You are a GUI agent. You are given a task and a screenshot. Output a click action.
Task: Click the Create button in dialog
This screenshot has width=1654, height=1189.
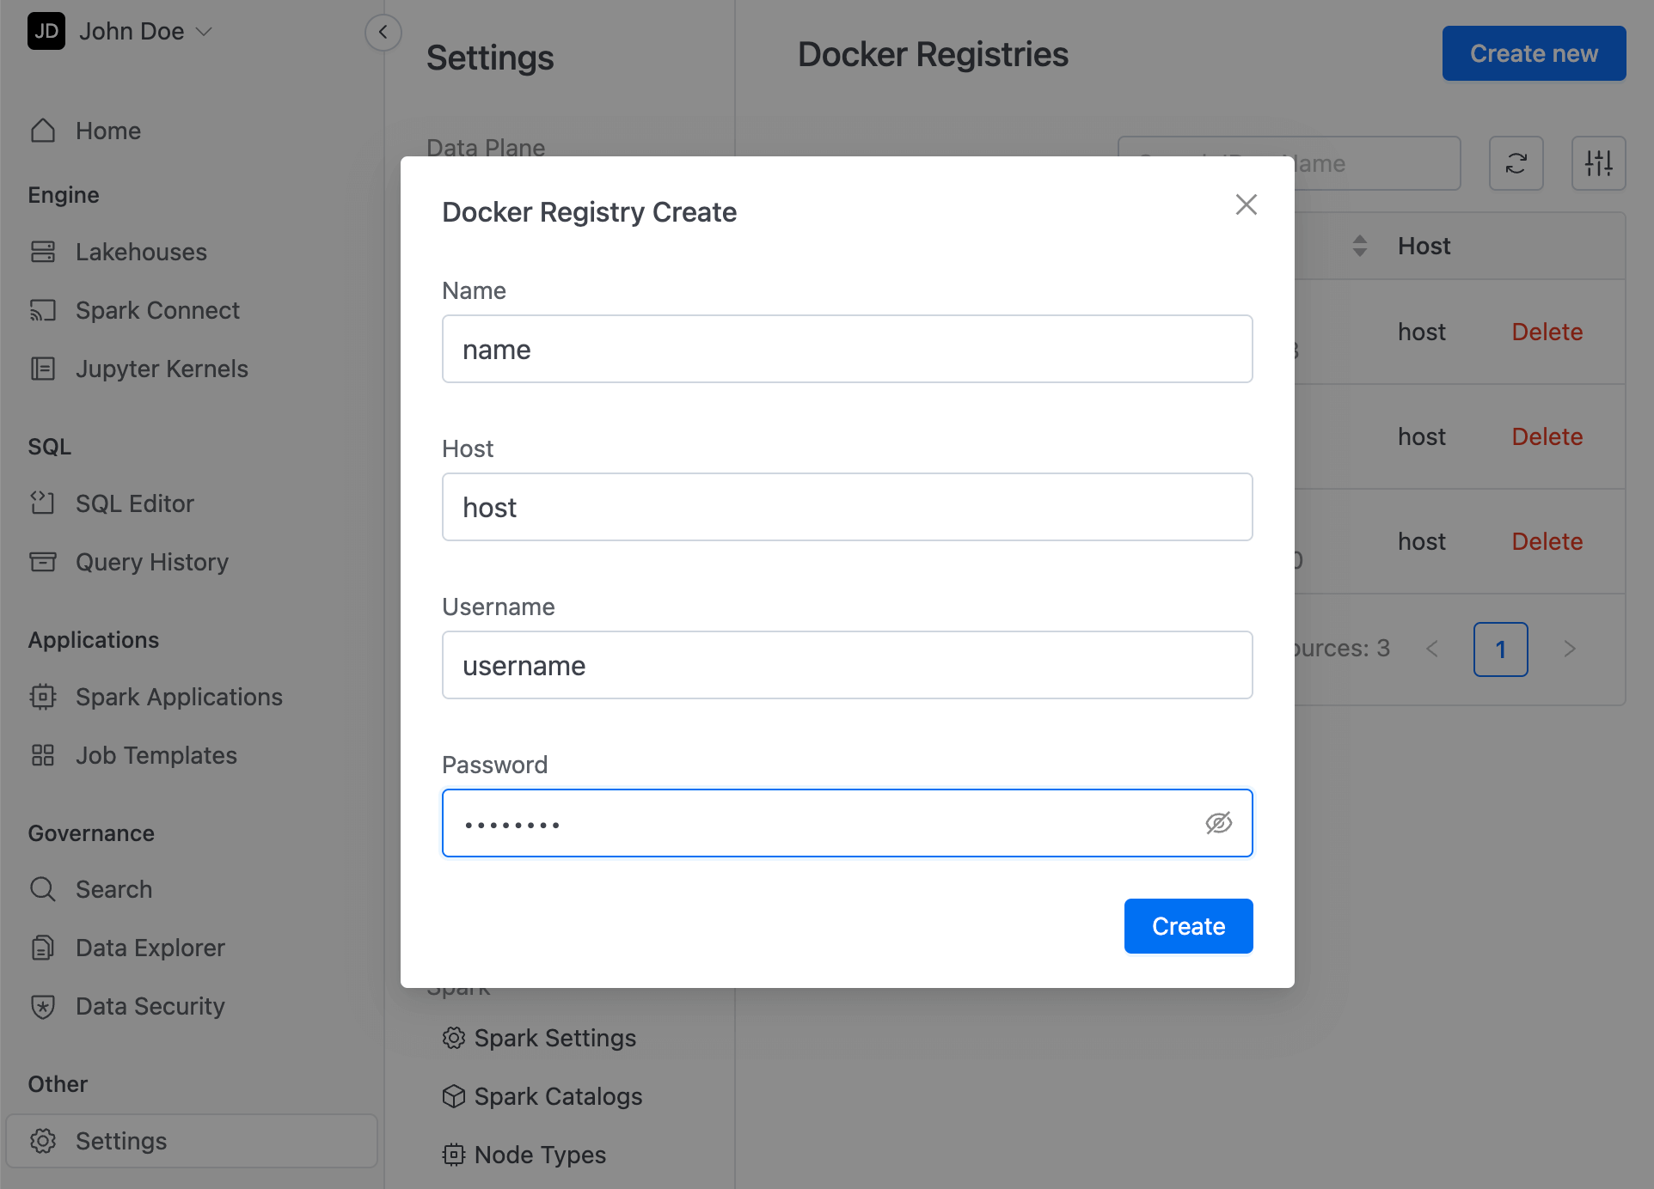[x=1189, y=926]
